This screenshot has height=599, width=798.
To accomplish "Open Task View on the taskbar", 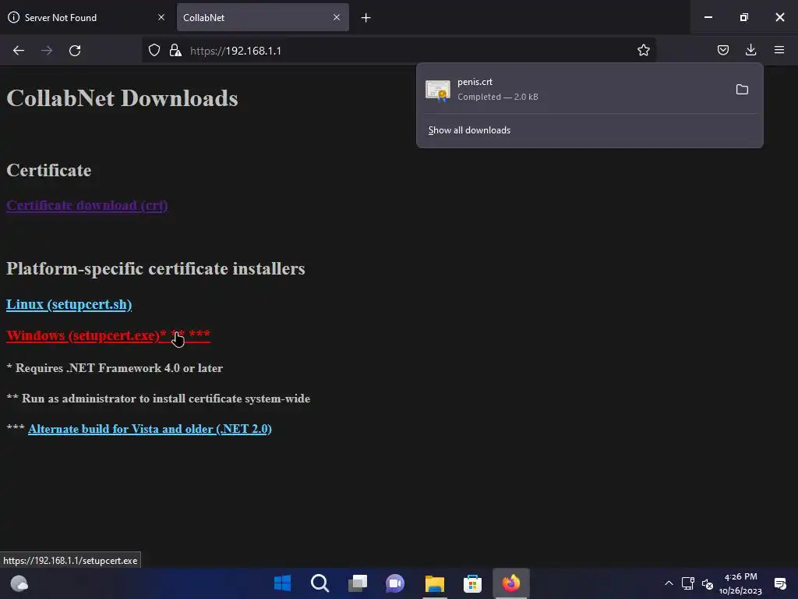I will [358, 583].
